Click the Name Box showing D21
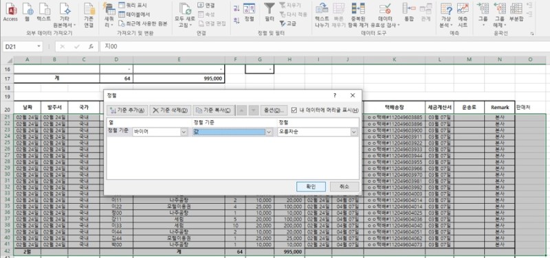This screenshot has width=550, height=258. (19, 47)
